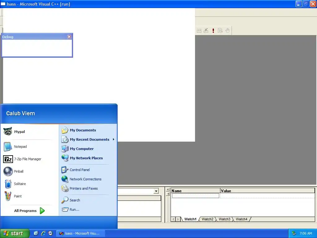Start Pinball from the Start menu
The height and width of the screenshot is (238, 317).
point(29,171)
